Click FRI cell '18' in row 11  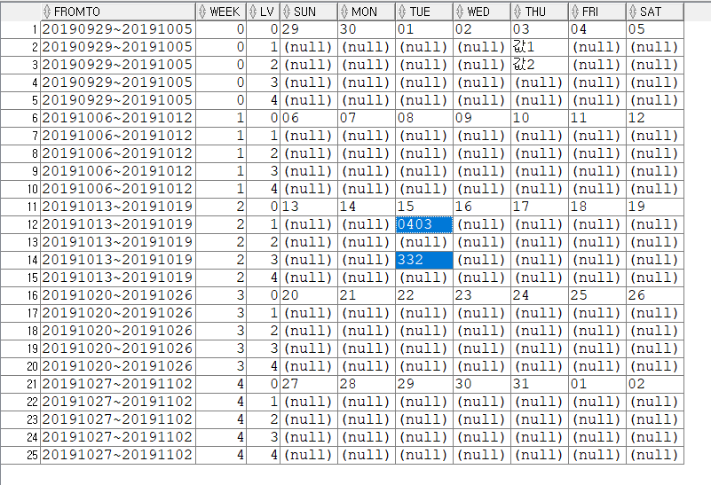click(597, 207)
